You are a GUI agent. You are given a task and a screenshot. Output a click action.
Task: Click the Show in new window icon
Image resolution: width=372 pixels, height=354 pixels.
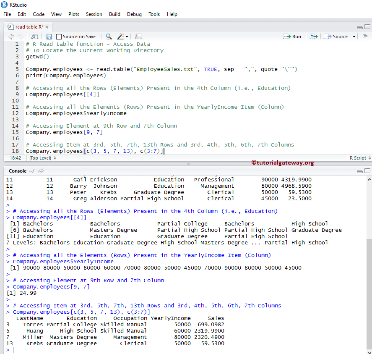point(34,37)
